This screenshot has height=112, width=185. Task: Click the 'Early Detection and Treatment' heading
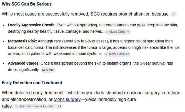click(32, 83)
